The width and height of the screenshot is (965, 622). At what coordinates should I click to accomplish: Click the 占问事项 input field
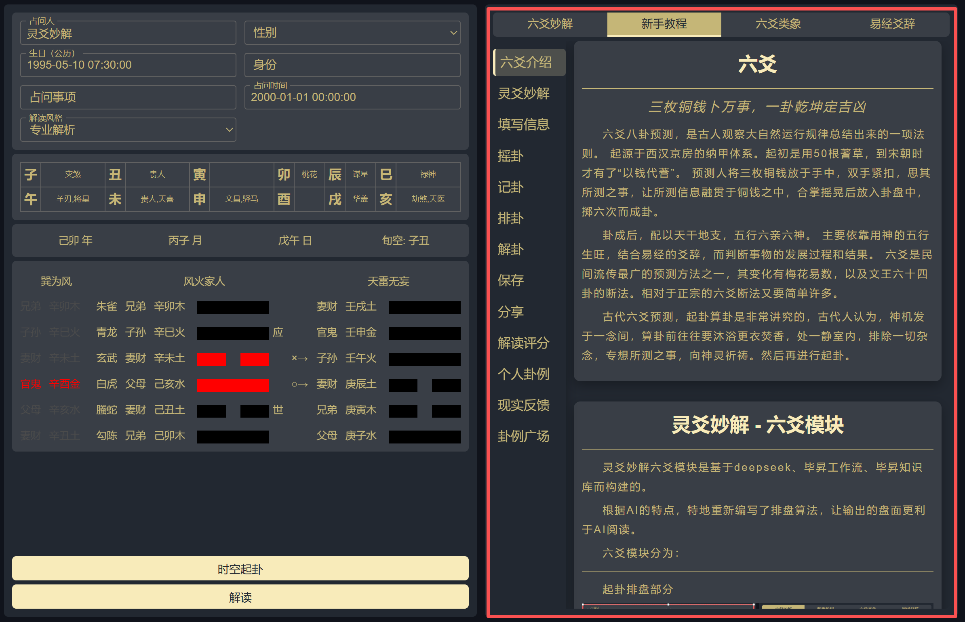(x=128, y=97)
